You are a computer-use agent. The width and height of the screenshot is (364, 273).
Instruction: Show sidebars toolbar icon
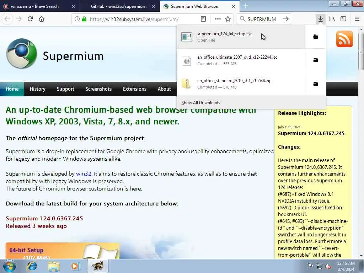343,19
